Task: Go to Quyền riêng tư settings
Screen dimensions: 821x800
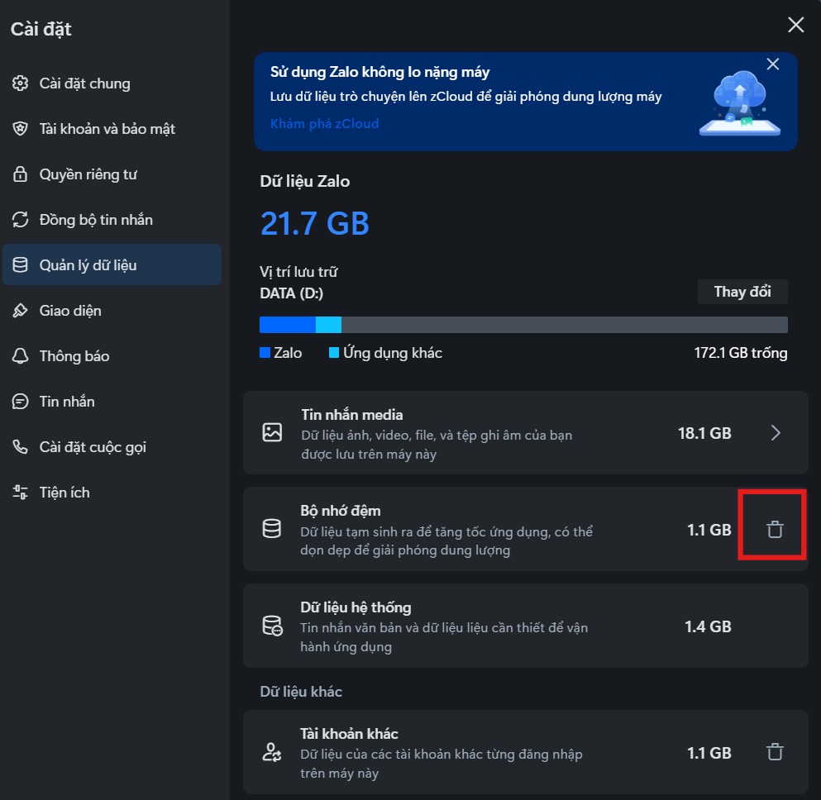Action: click(x=112, y=174)
